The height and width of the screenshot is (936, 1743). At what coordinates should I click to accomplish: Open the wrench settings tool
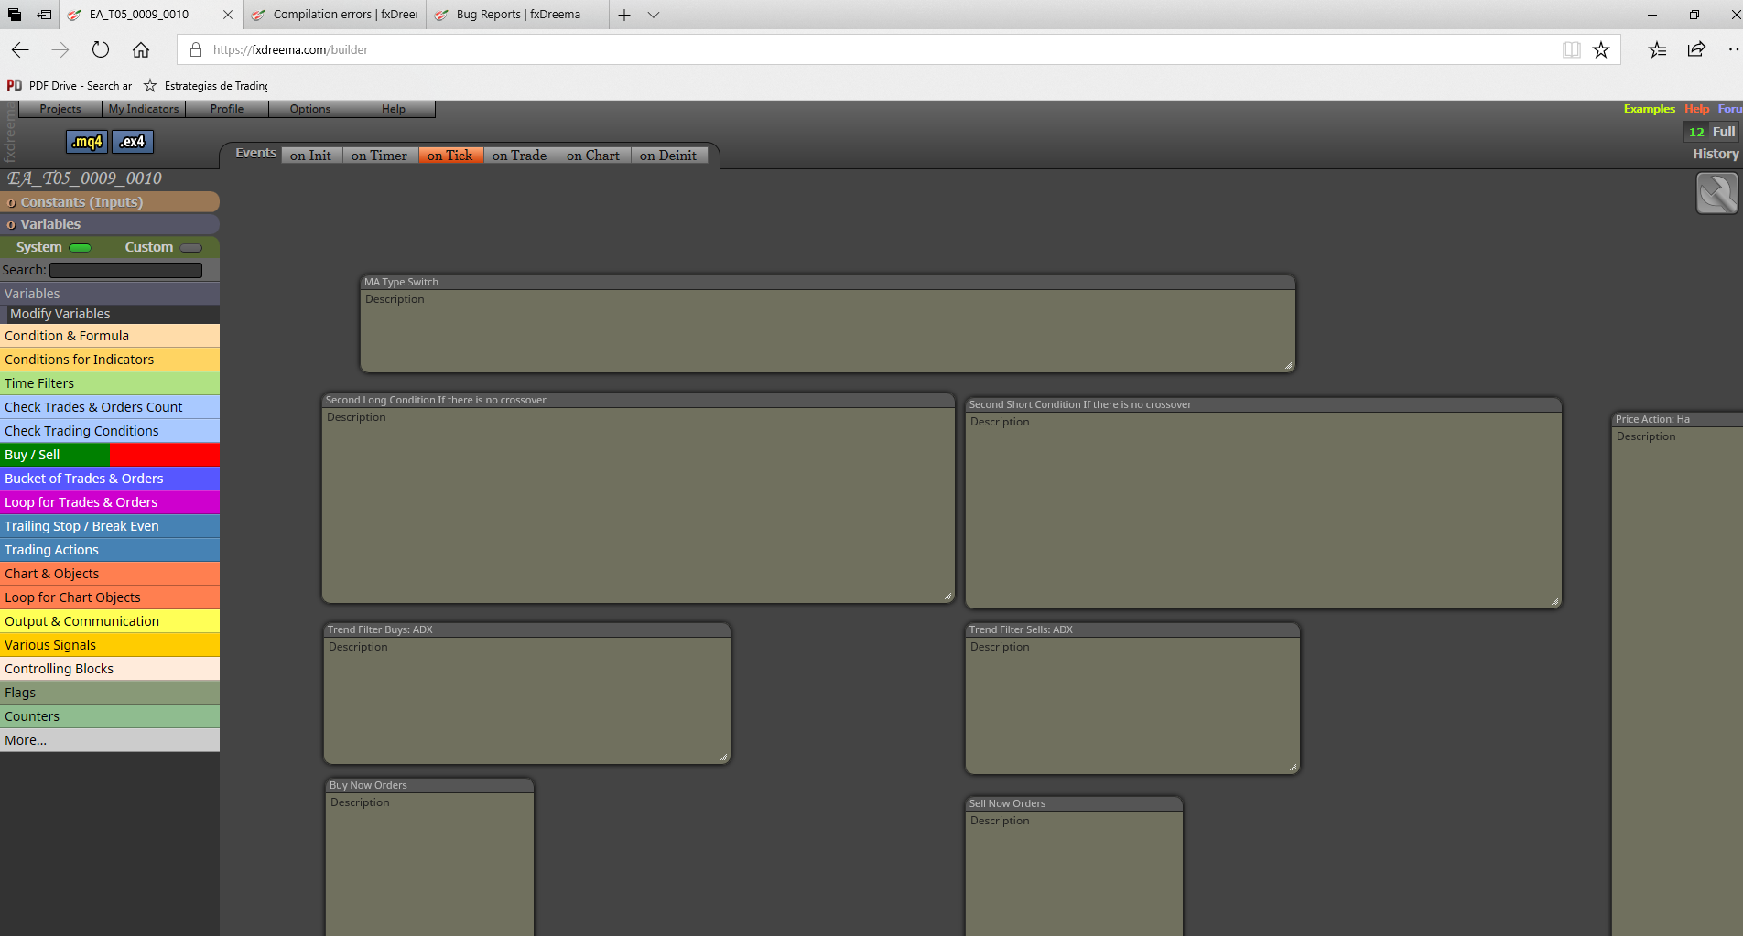point(1716,193)
